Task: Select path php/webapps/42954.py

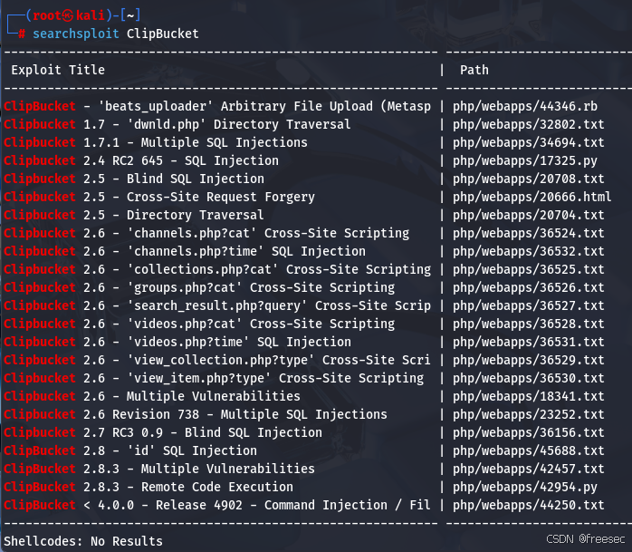Action: [525, 488]
